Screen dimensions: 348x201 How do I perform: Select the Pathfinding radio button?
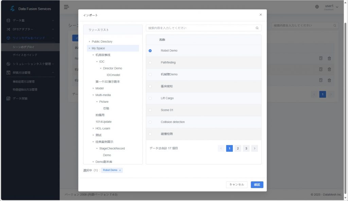150,63
